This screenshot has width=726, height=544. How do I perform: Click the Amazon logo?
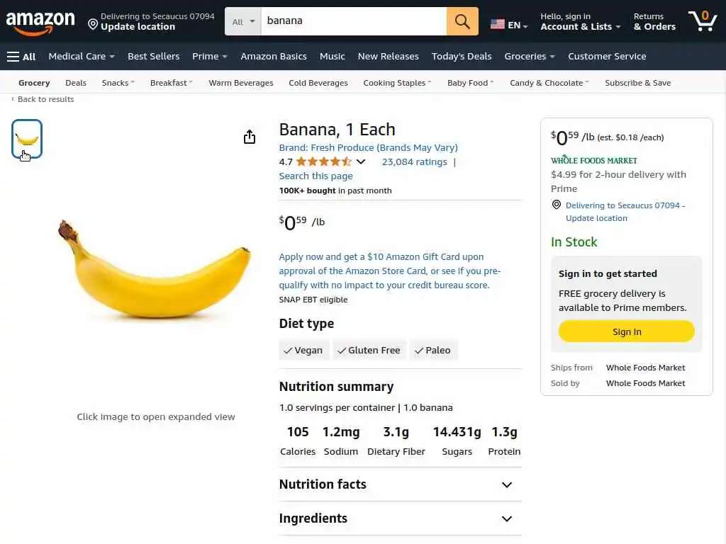pyautogui.click(x=40, y=22)
